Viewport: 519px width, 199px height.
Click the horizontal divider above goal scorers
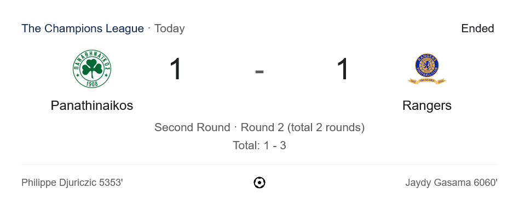[259, 165]
